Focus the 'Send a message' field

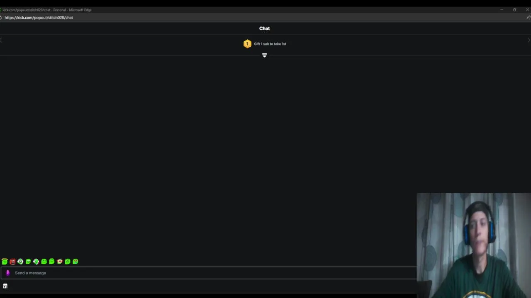tap(208, 273)
